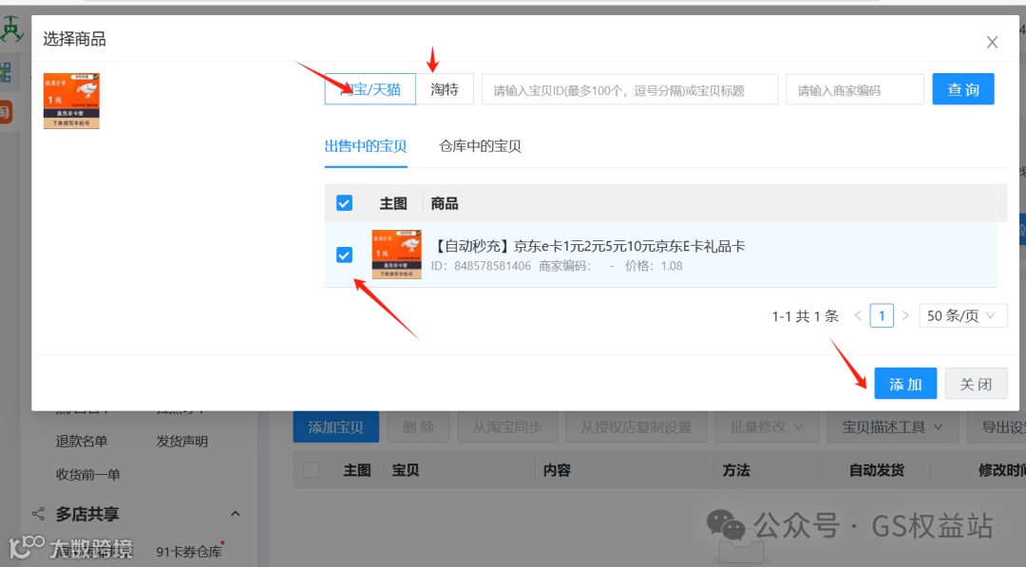The width and height of the screenshot is (1026, 567).
Task: Click the 价格: 1.08 text
Action: pos(654,266)
